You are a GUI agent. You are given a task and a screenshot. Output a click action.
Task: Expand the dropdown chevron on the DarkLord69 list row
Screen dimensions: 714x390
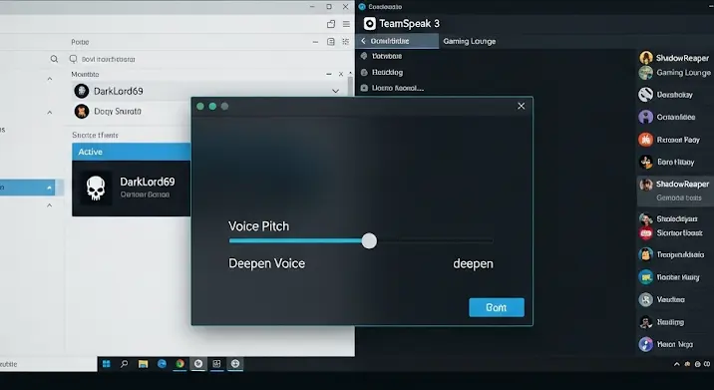tap(336, 91)
